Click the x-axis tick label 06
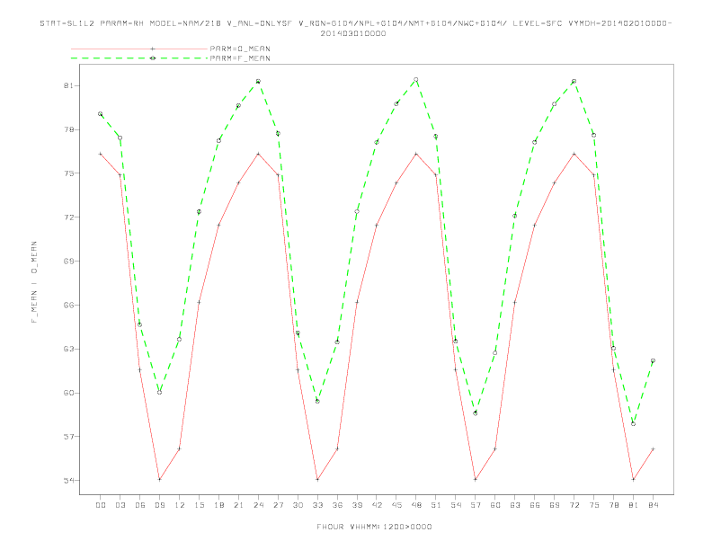The width and height of the screenshot is (712, 550). 140,505
